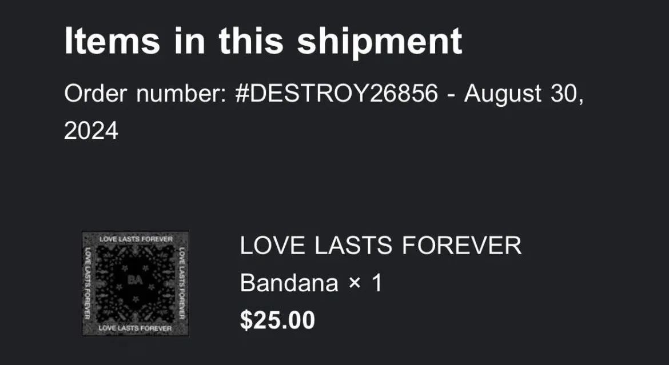Open the LOVE LASTS FOREVER product title

(x=380, y=246)
